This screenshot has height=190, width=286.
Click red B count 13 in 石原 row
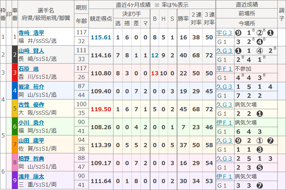155,73
